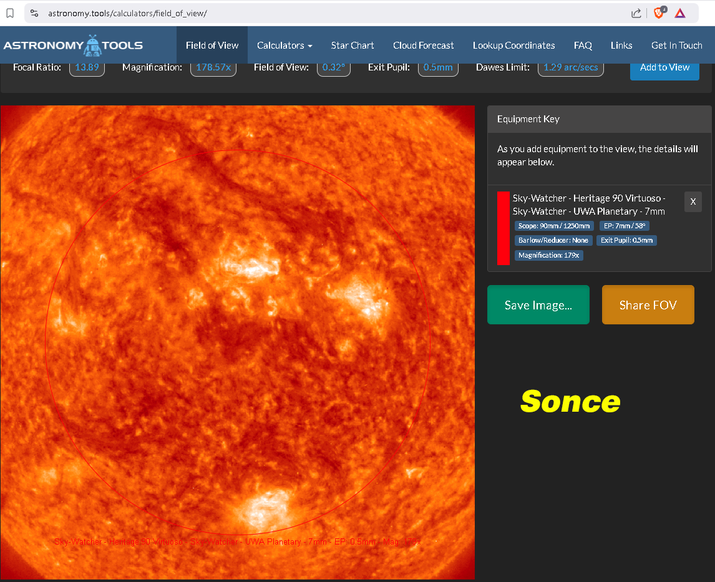715x582 pixels.
Task: Click the green Save Image button
Action: 538,305
